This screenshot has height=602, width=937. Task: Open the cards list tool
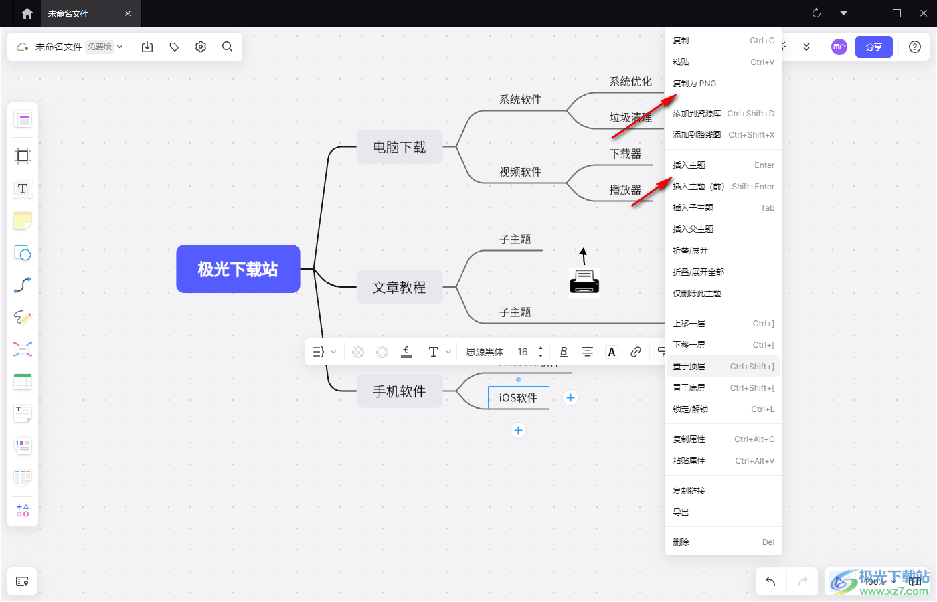(23, 445)
